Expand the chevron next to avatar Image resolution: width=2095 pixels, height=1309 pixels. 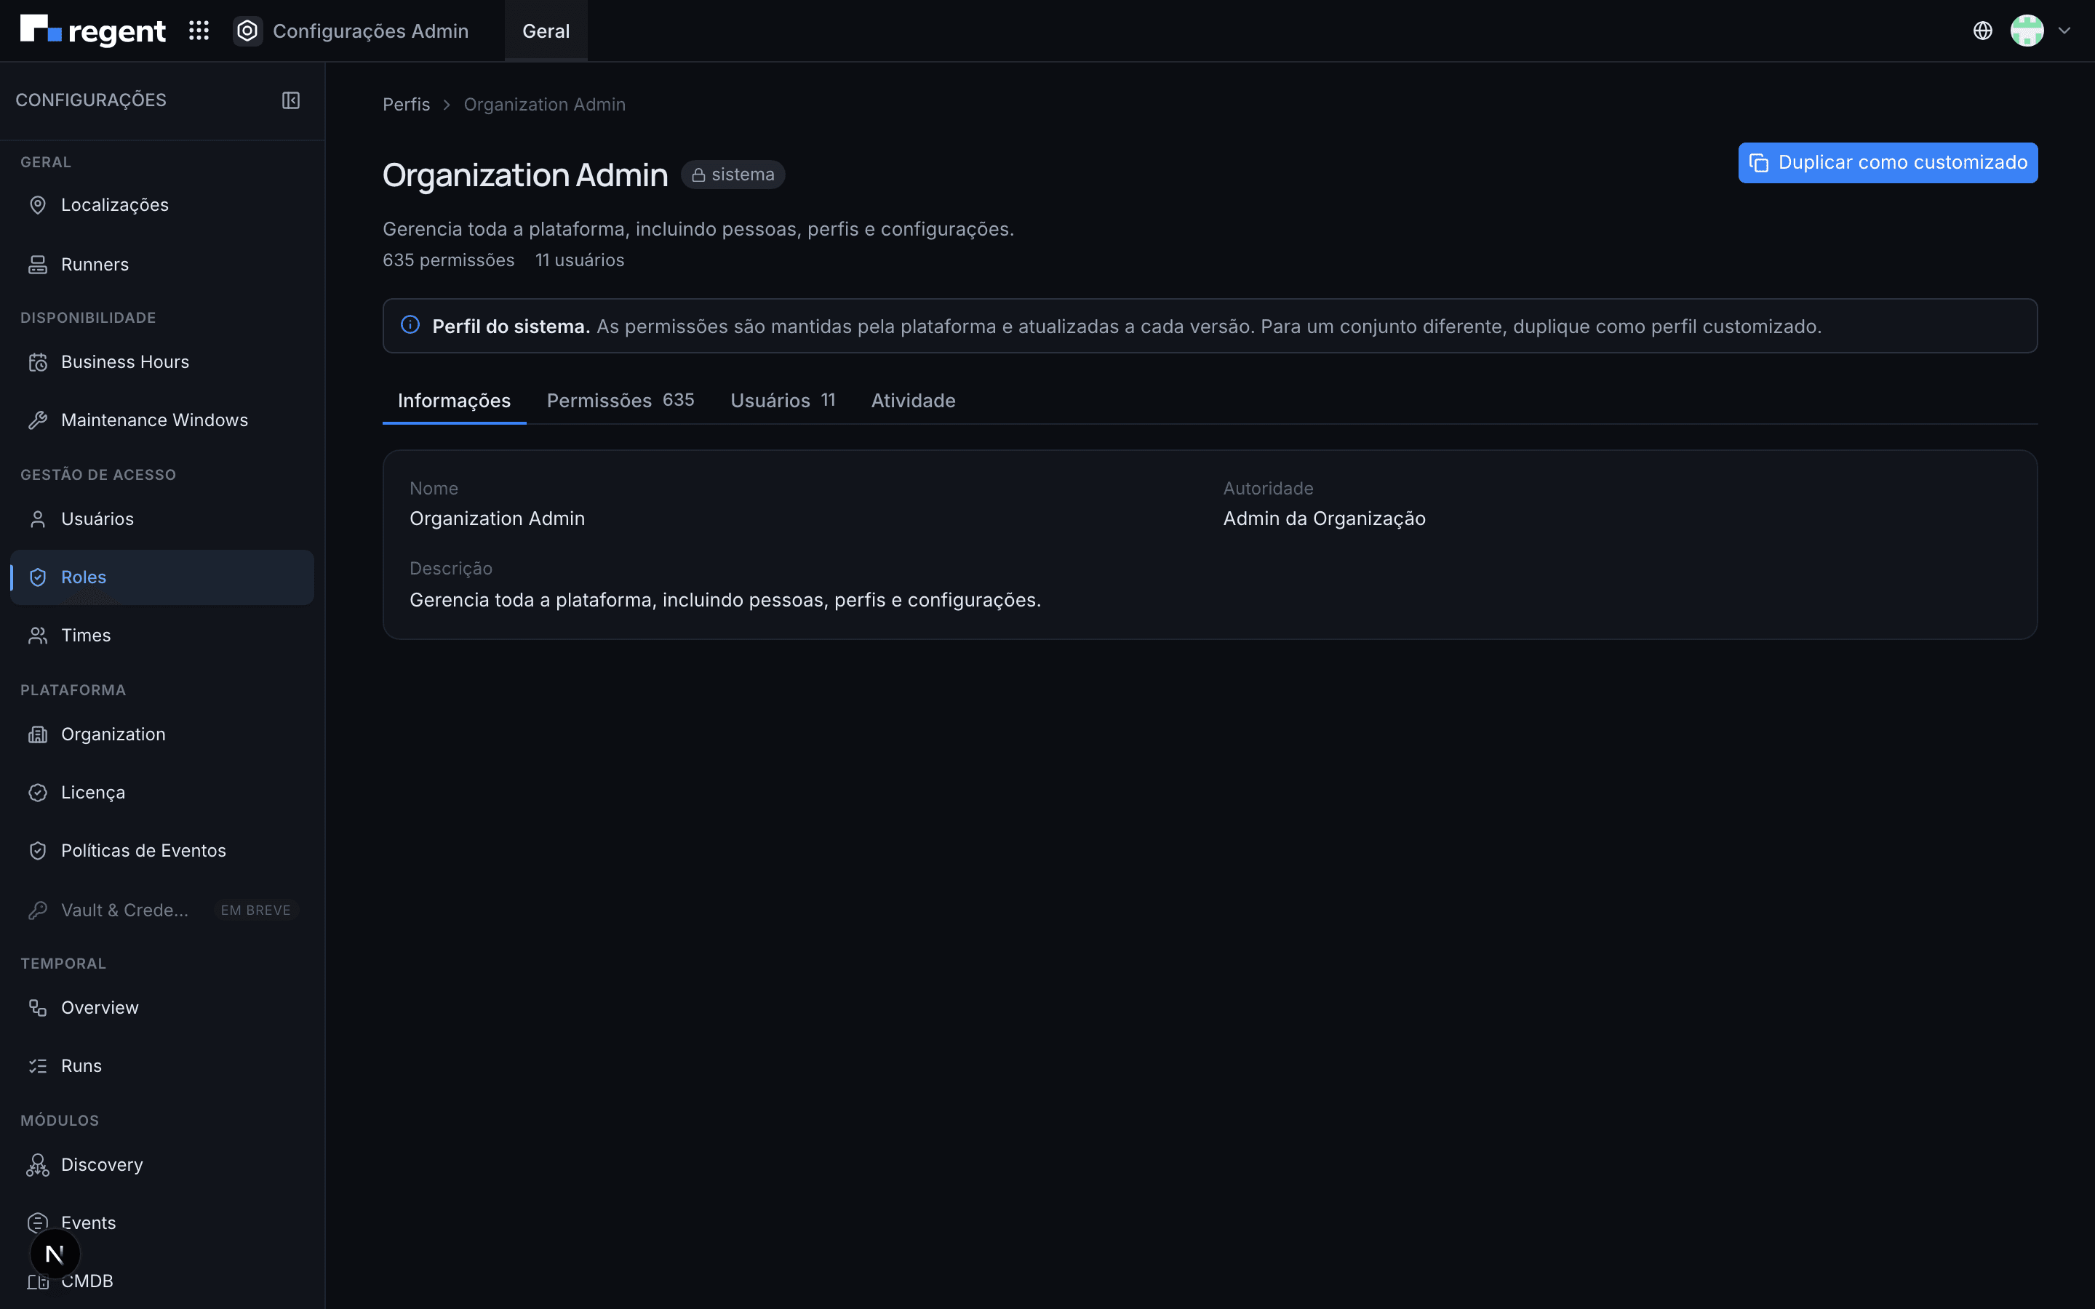pyautogui.click(x=2064, y=31)
